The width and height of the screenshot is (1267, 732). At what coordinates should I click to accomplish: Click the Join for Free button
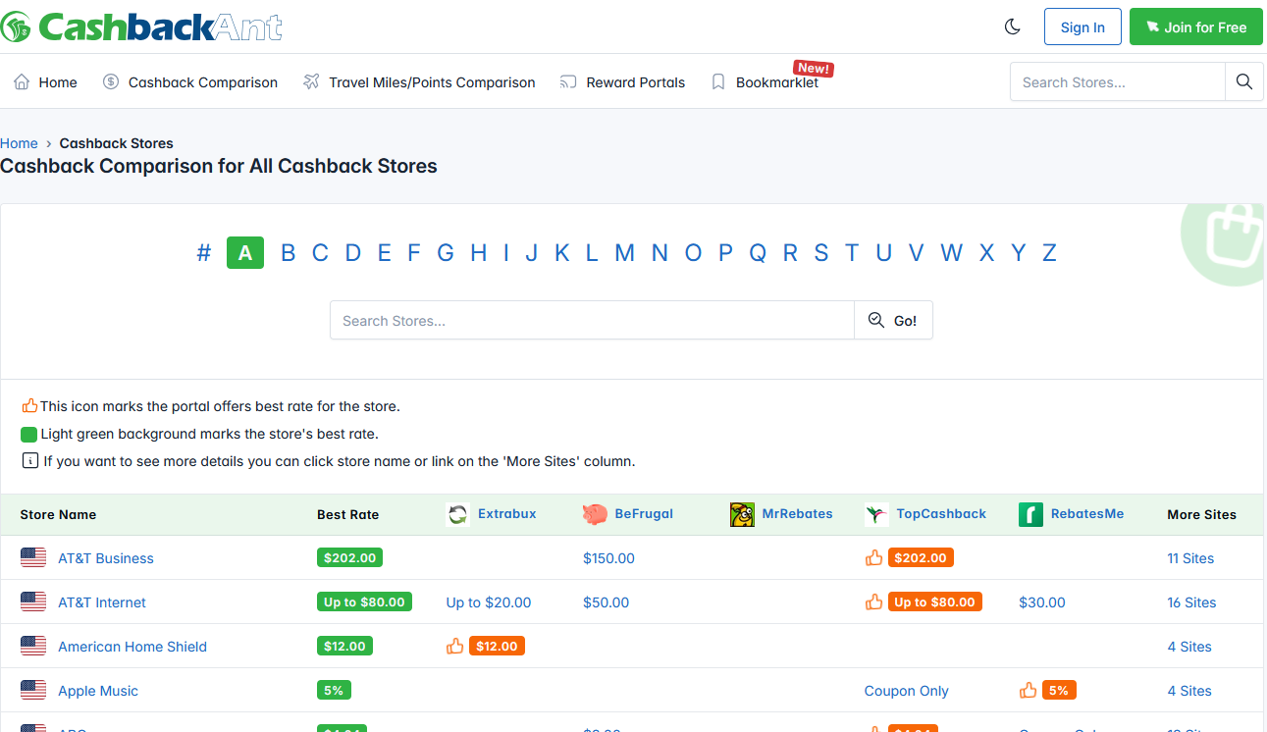pyautogui.click(x=1196, y=26)
